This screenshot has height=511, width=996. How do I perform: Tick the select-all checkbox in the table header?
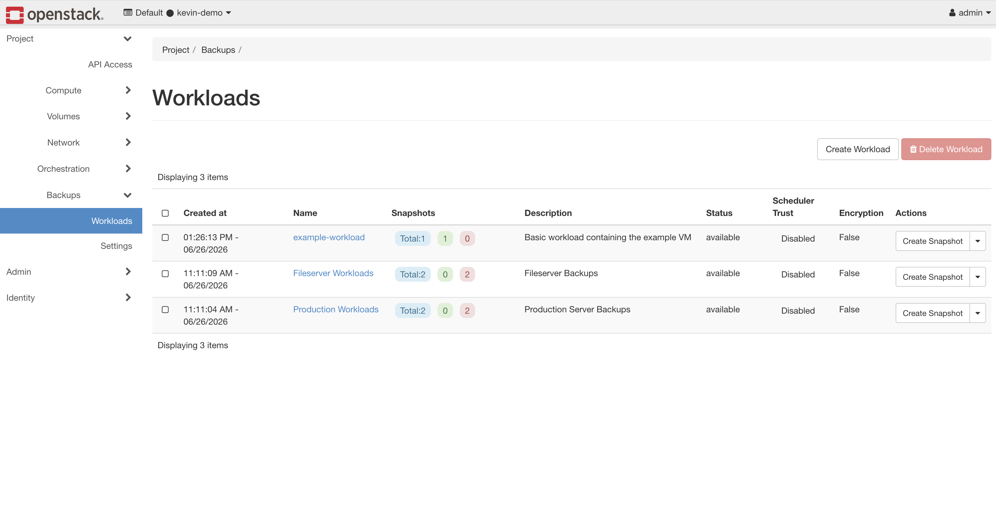coord(165,213)
